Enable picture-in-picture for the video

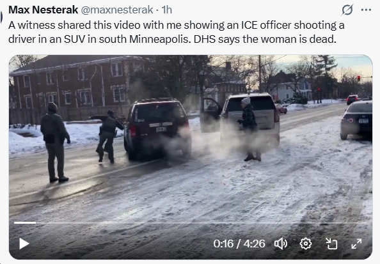coord(331,244)
